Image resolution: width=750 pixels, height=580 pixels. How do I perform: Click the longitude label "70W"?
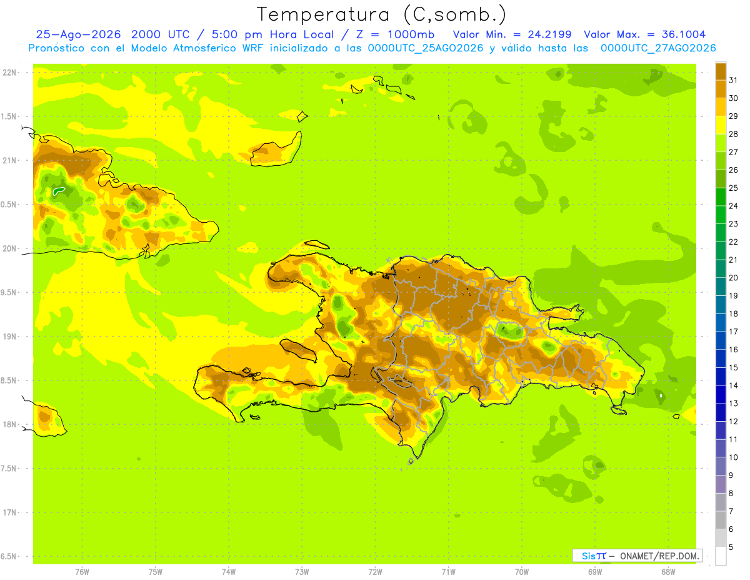[x=521, y=572]
